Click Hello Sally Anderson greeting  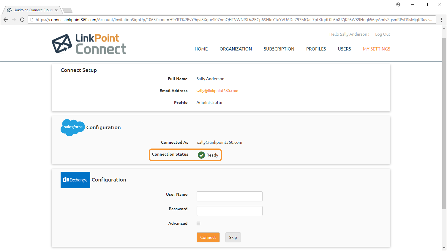349,34
